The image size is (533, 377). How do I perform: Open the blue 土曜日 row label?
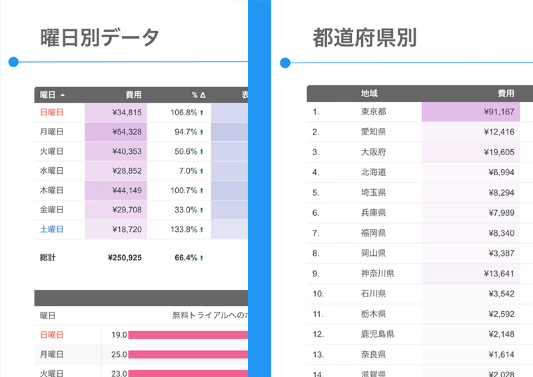[52, 230]
